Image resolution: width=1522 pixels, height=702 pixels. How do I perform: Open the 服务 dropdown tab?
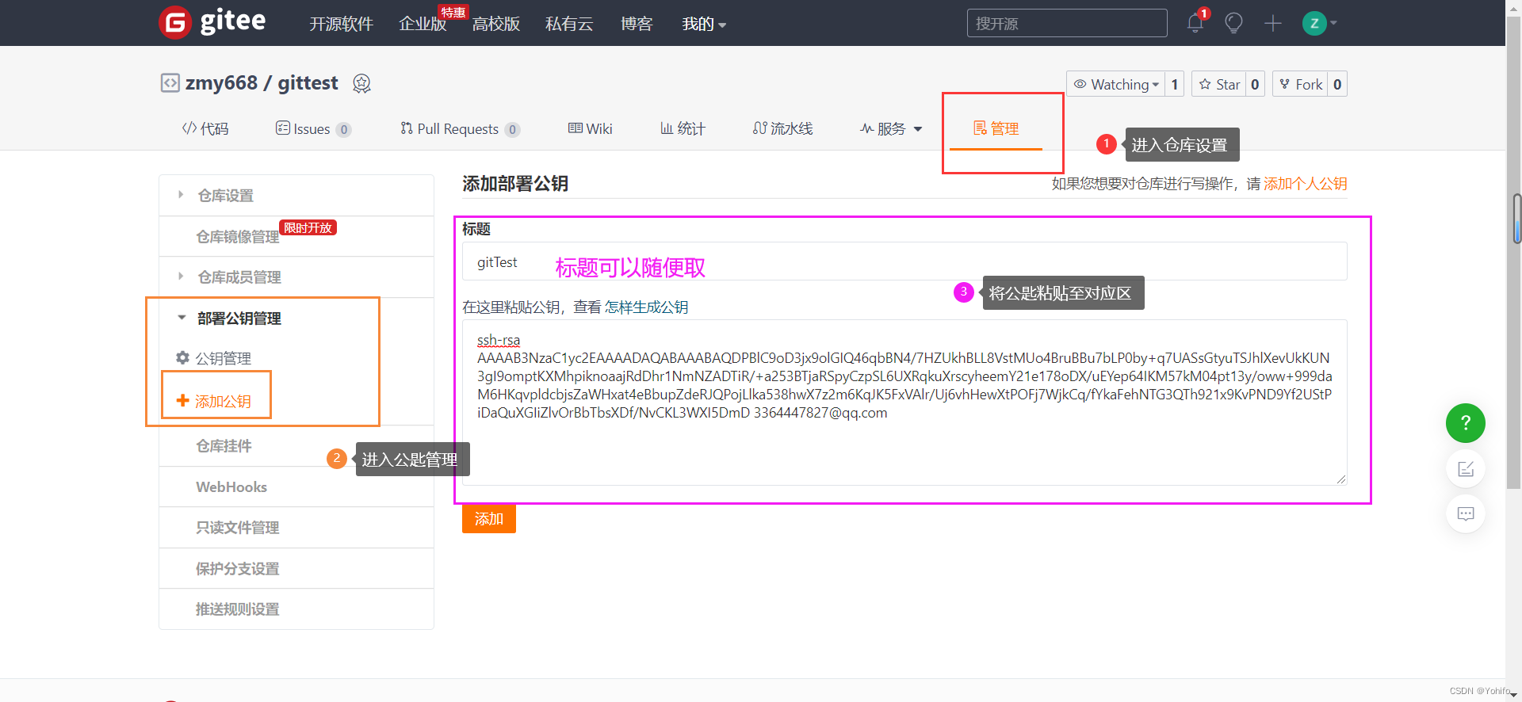[891, 128]
